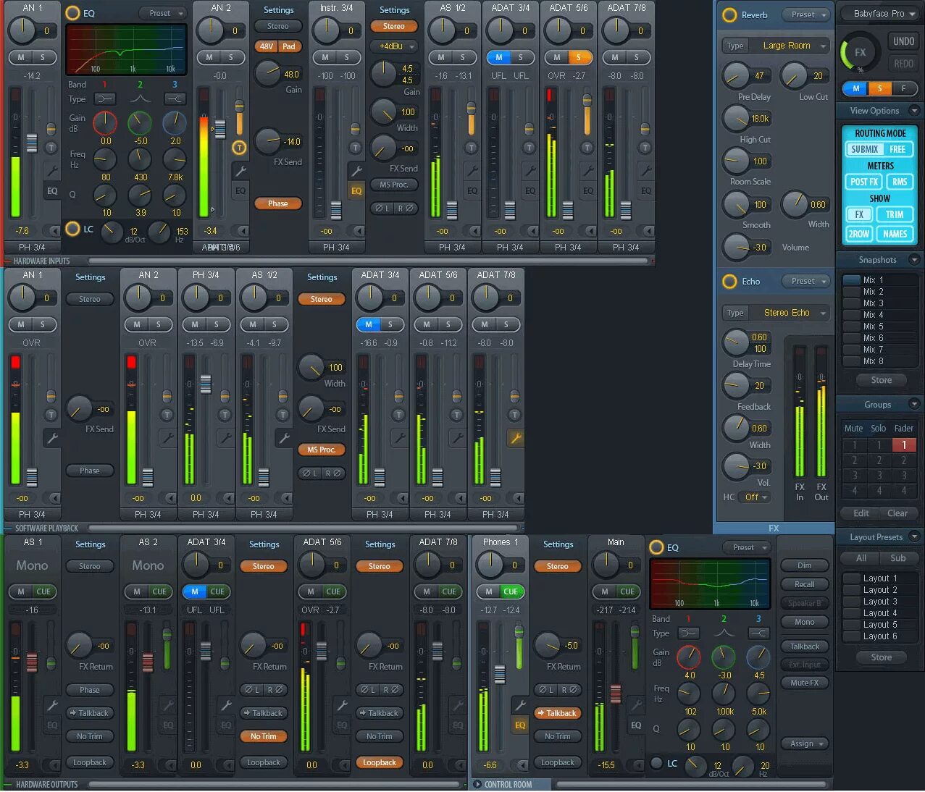Open the Echo HC Off dropdown
The height and width of the screenshot is (792, 925).
[x=756, y=497]
